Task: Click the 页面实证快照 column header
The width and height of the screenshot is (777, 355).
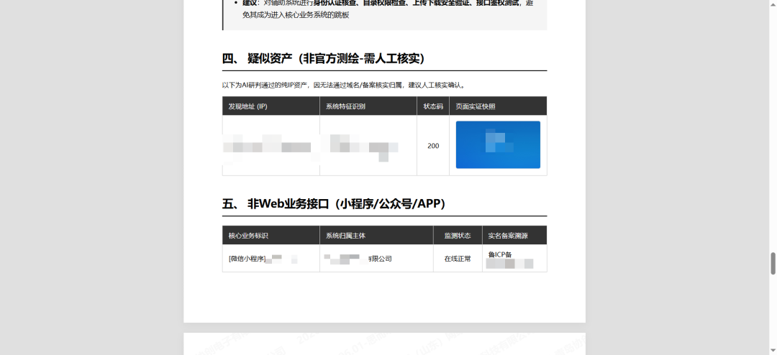Action: [x=498, y=106]
